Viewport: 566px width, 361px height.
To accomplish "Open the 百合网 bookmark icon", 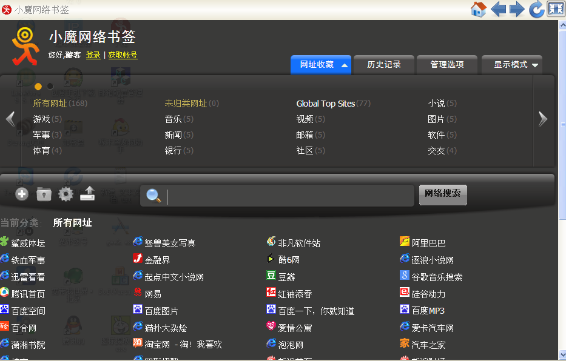I will click(x=4, y=326).
